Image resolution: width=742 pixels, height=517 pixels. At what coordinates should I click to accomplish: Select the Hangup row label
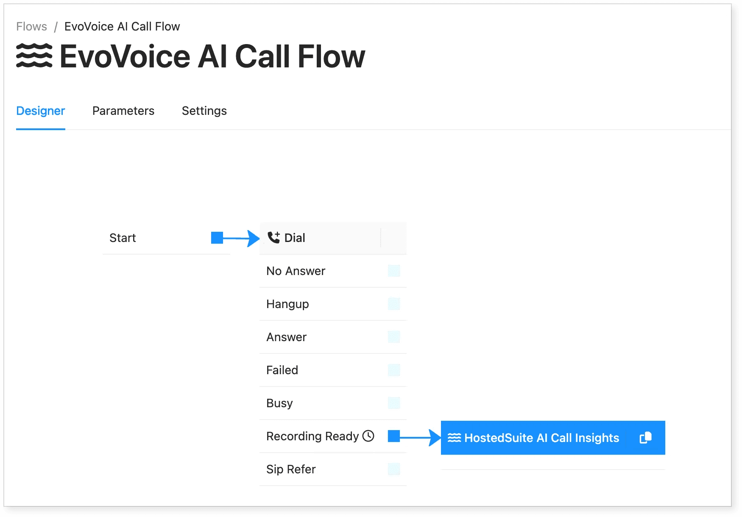tap(287, 304)
